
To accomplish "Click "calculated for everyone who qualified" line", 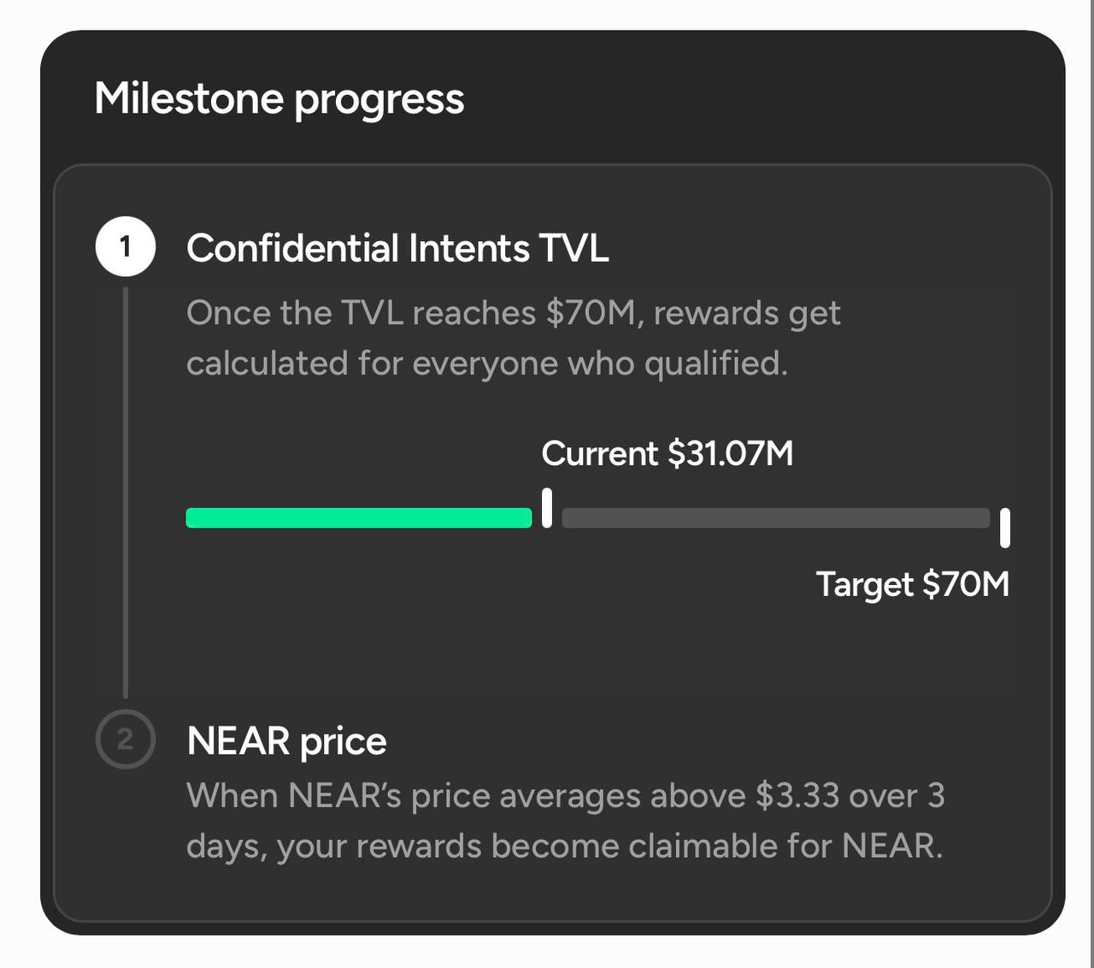I will pyautogui.click(x=487, y=363).
